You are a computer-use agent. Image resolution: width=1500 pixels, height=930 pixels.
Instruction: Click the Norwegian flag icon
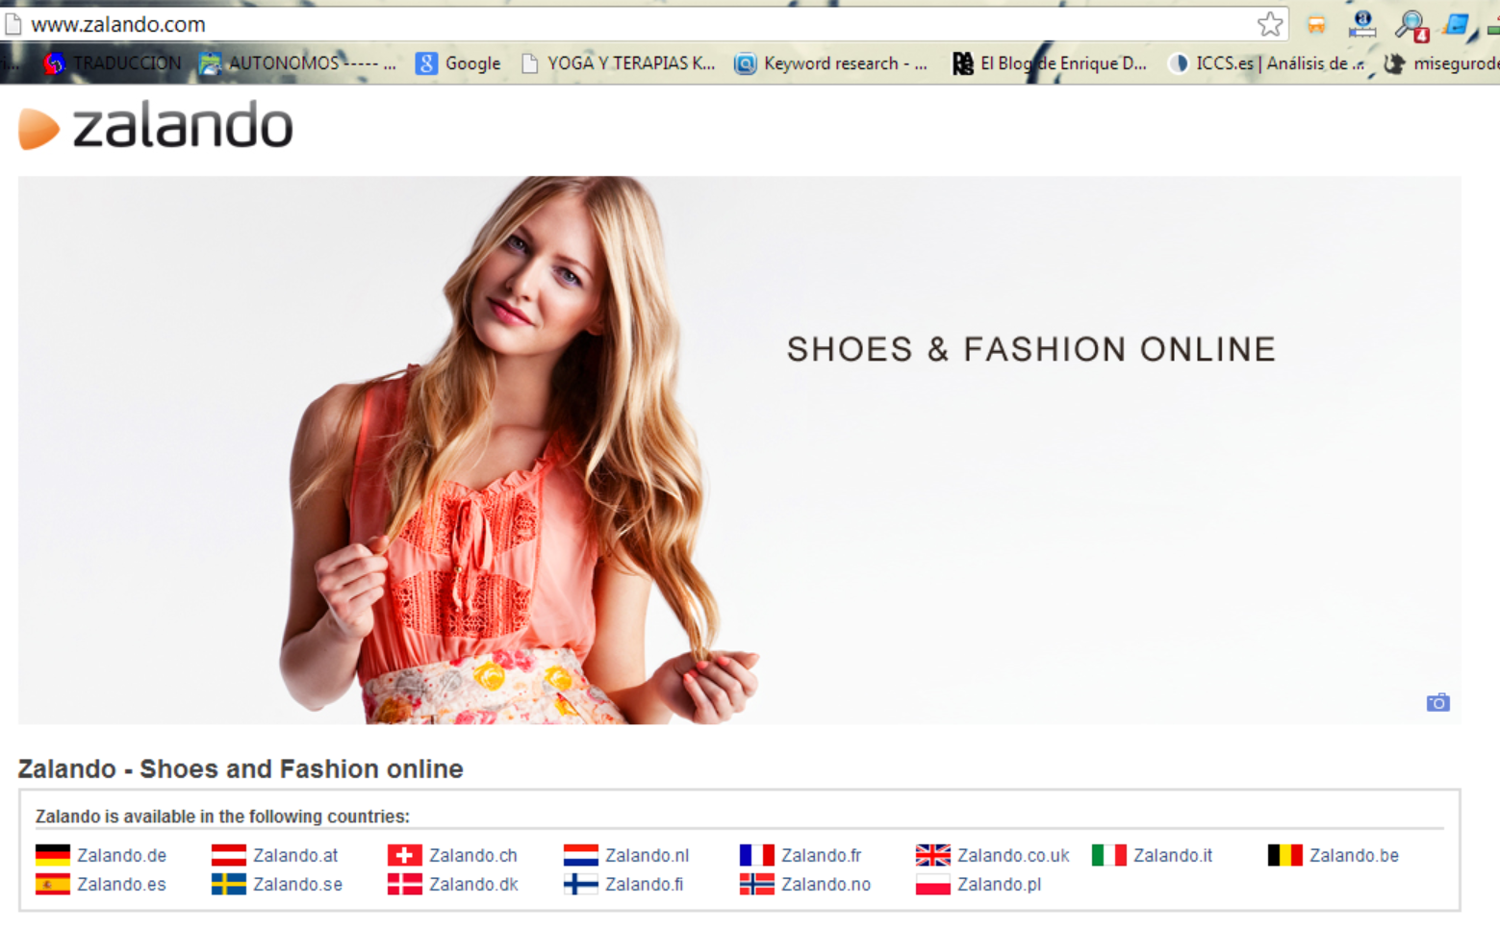(x=757, y=884)
